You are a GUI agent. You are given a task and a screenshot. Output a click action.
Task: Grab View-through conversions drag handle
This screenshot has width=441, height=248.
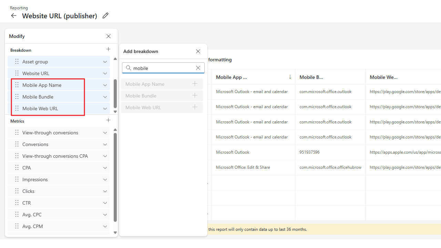(17, 133)
